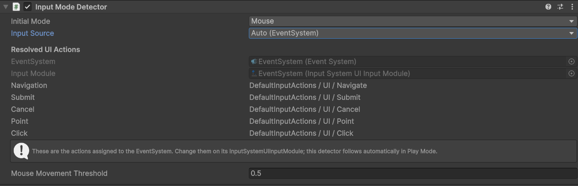Open the component help reference icon
Screen dimensions: 578x186
548,7
